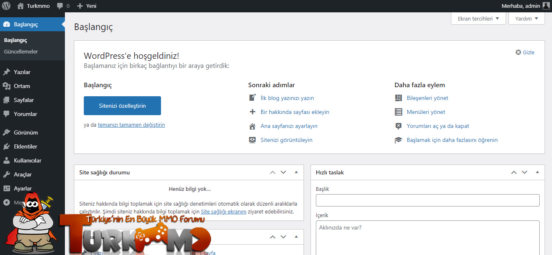Visit the Turkmmo site home icon
Image resolution: width=552 pixels, height=255 pixels.
coord(21,6)
